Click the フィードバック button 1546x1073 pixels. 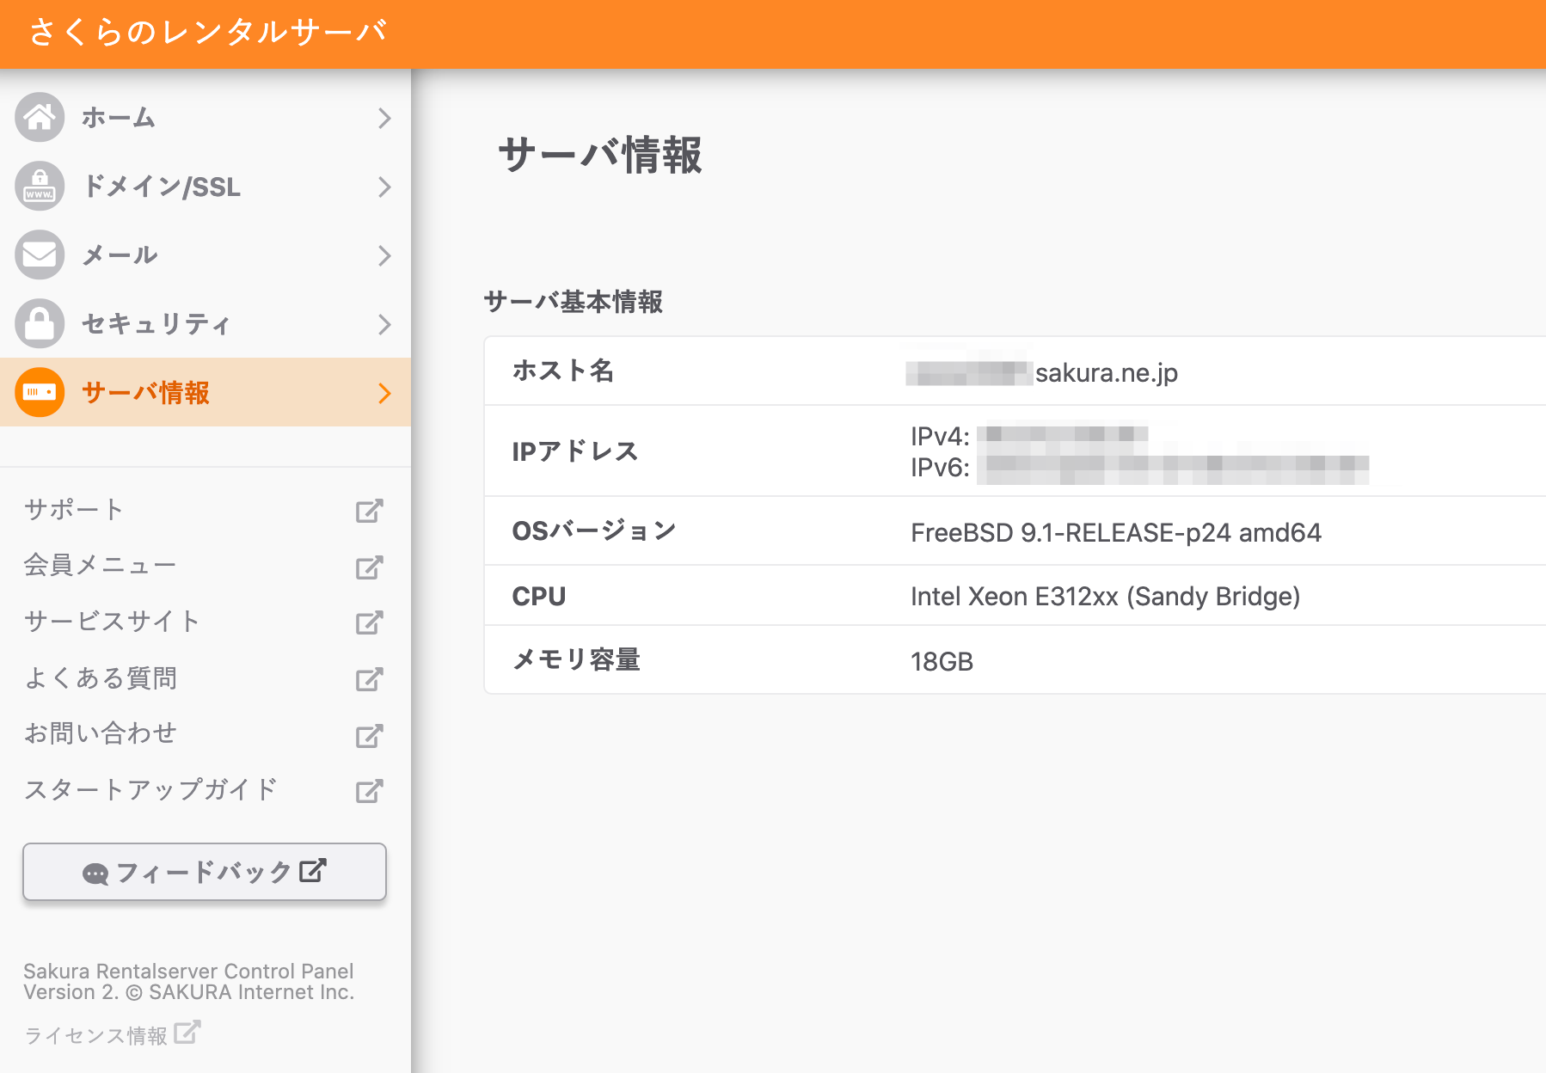[x=204, y=872]
